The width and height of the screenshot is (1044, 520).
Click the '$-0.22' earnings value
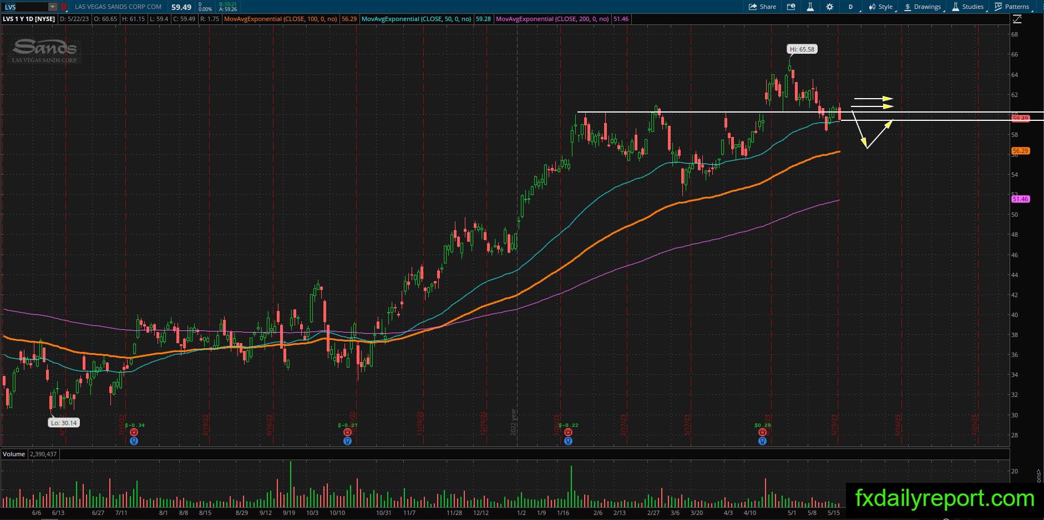[x=568, y=425]
